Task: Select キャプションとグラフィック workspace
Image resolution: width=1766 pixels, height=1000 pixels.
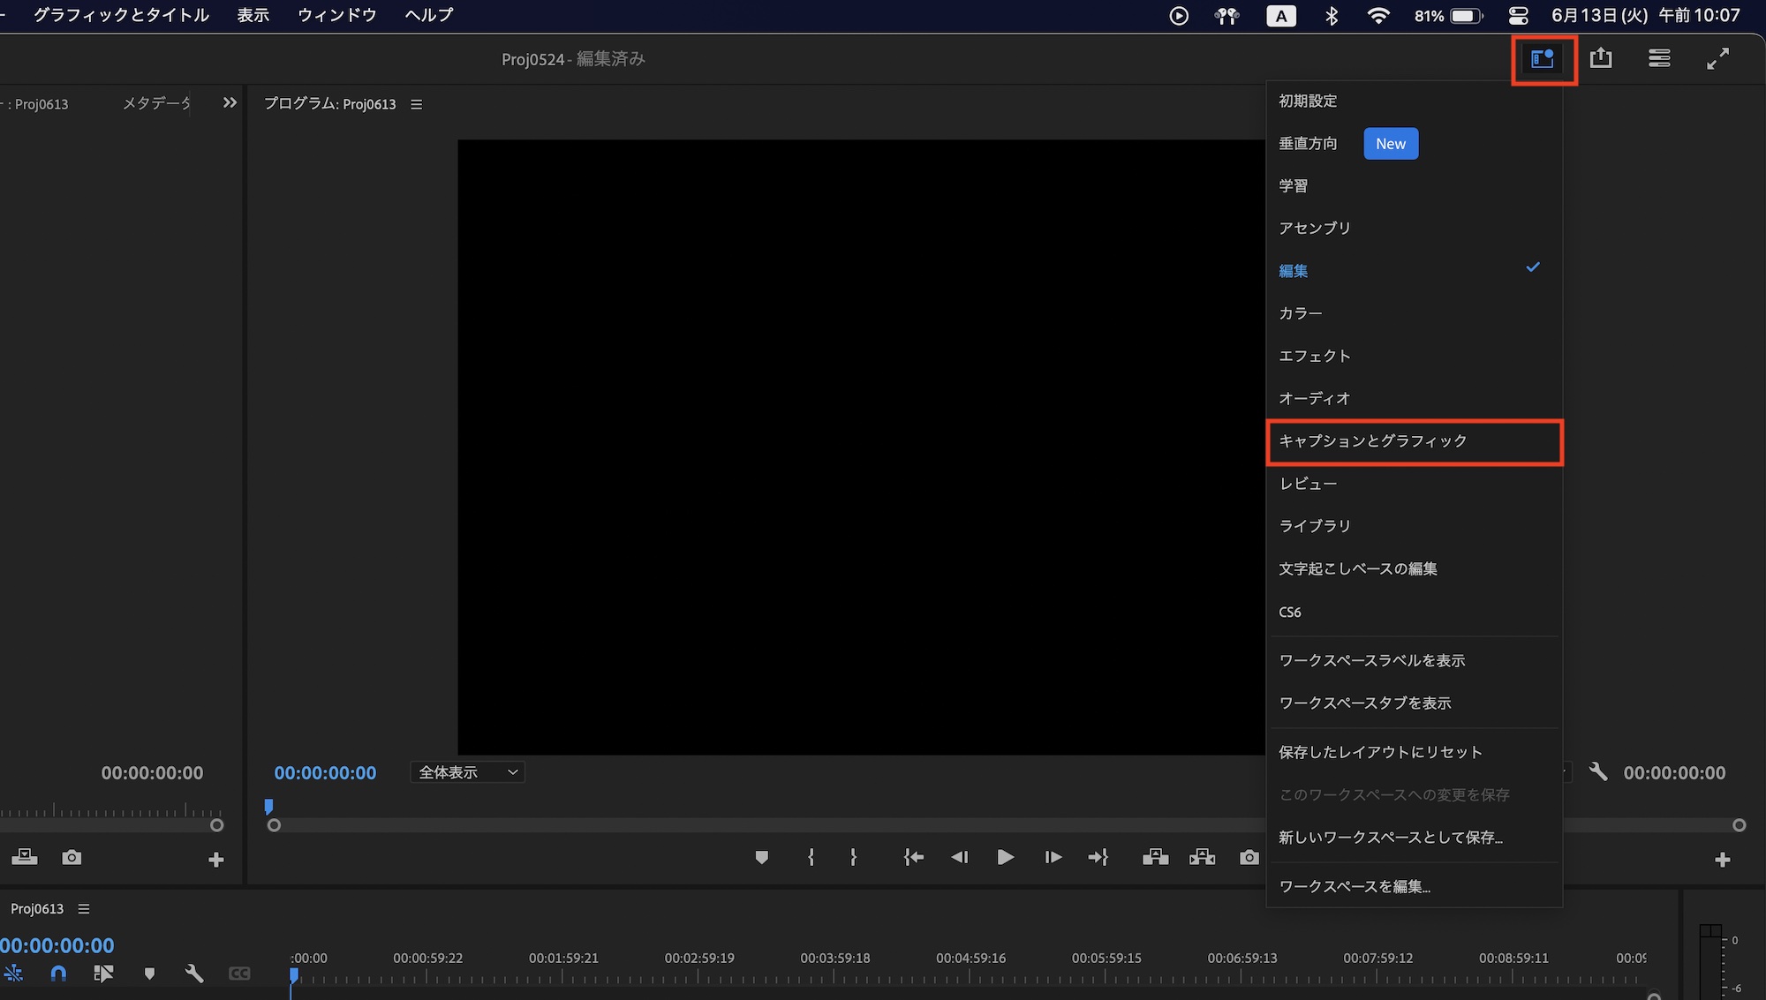Action: (1372, 441)
